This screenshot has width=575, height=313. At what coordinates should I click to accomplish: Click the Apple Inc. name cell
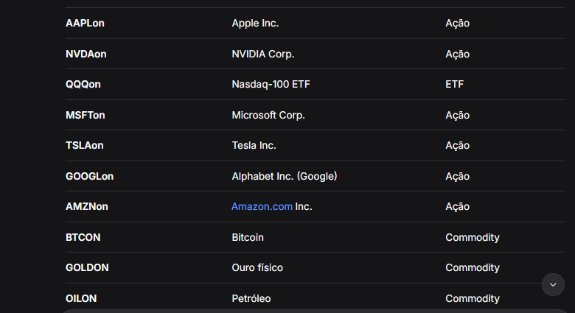[x=255, y=23]
